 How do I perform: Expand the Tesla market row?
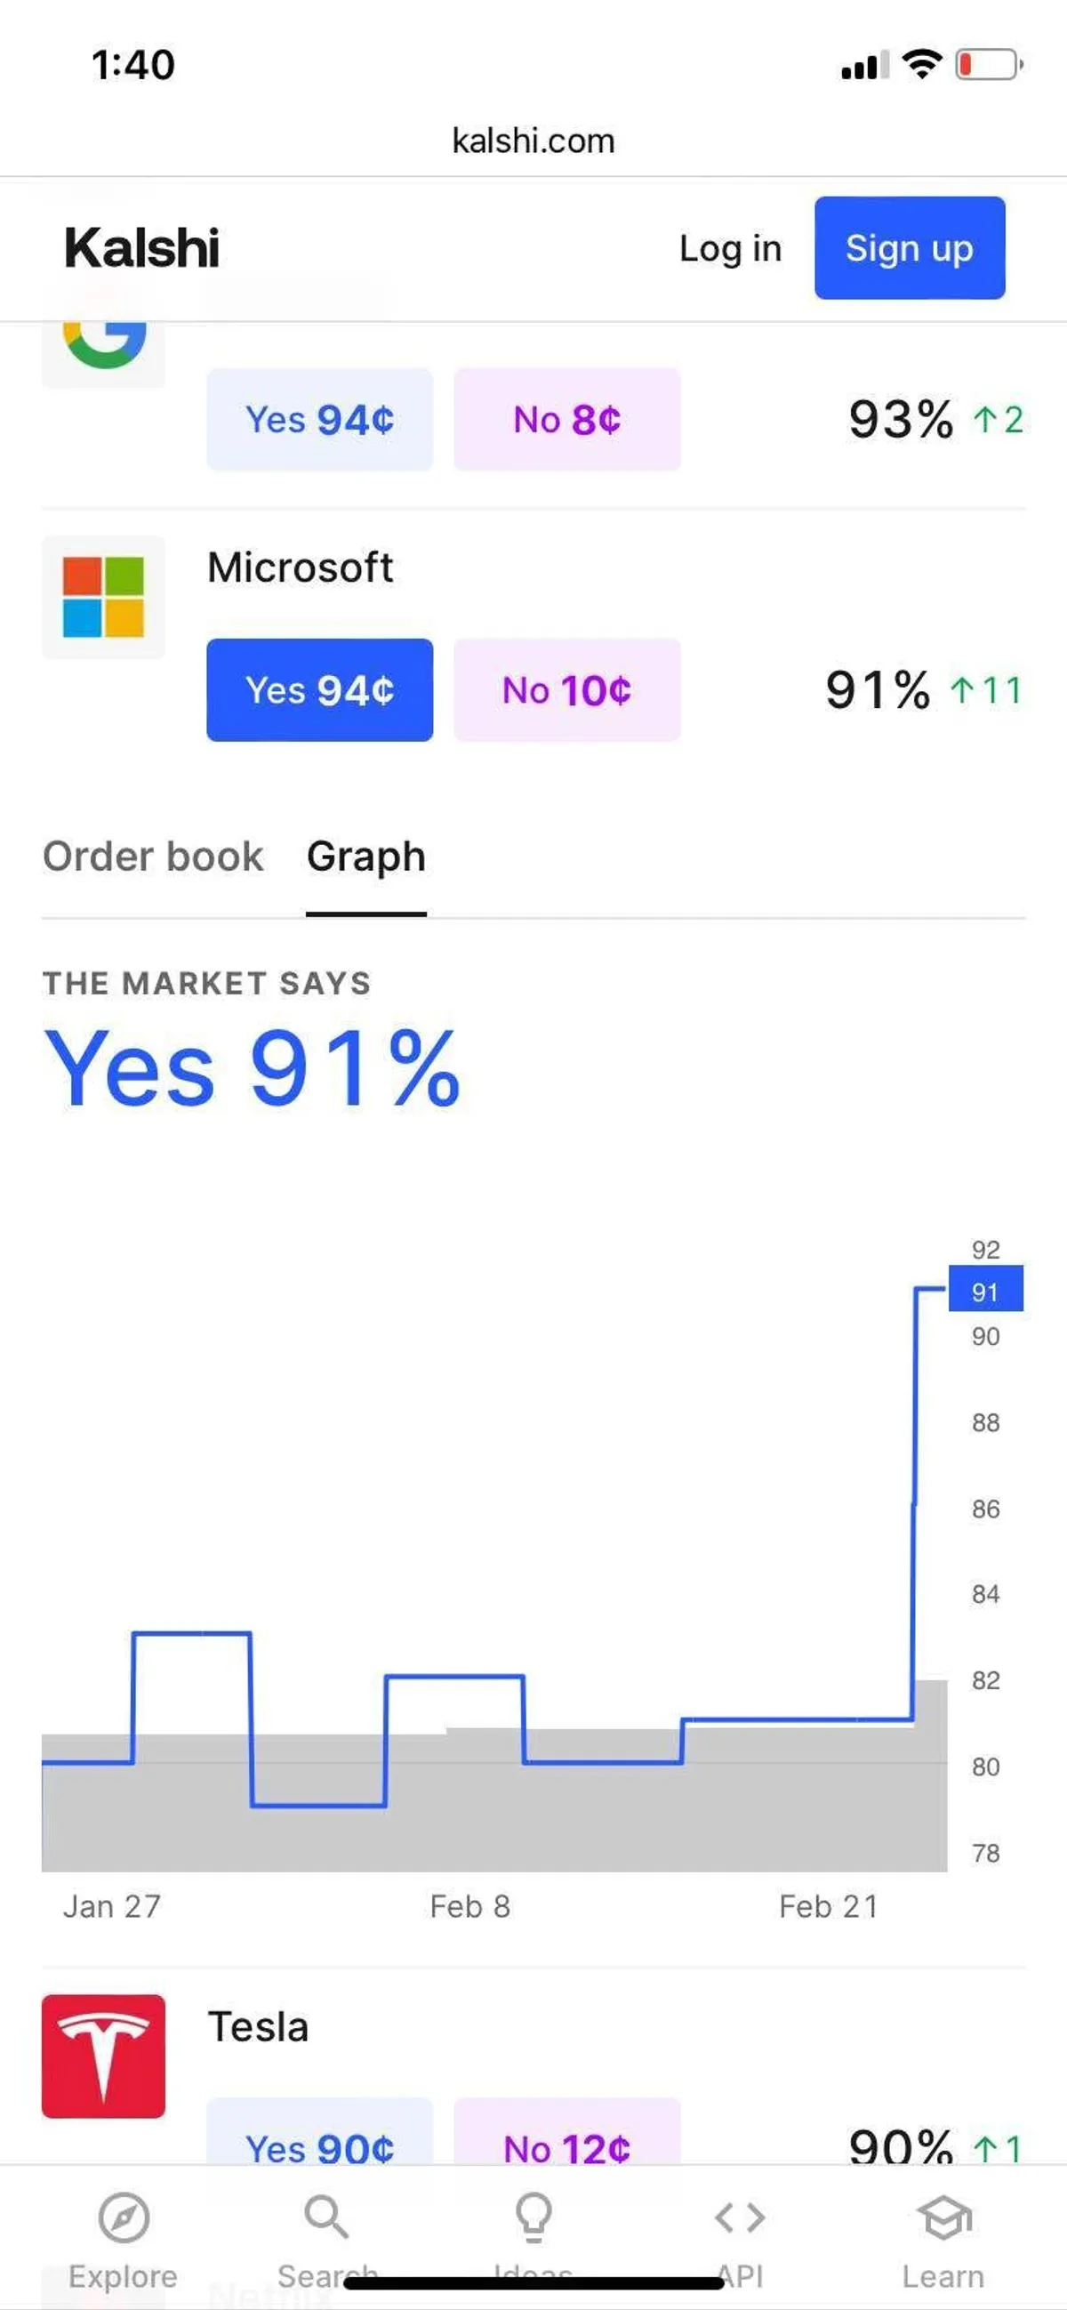(258, 2026)
